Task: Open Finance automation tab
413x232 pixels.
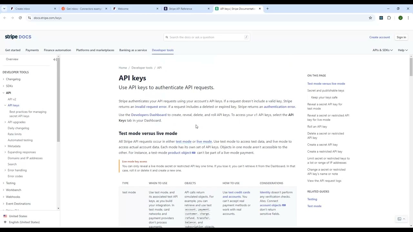Action: click(x=57, y=50)
